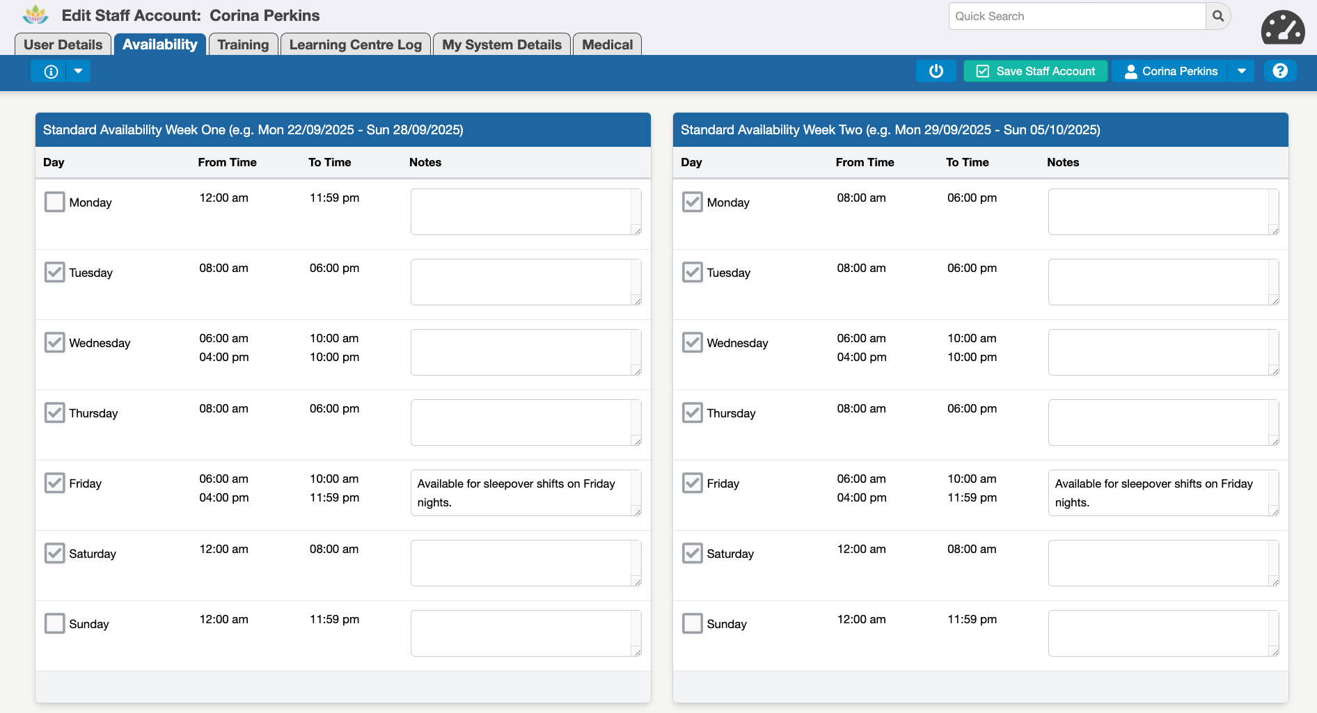Viewport: 1317px width, 713px height.
Task: Click Sunday notes box in Week One
Action: tap(526, 633)
